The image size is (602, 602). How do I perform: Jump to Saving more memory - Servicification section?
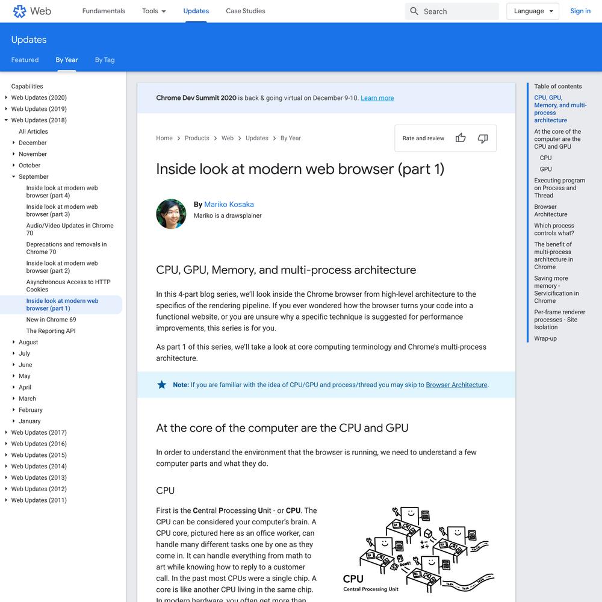click(556, 290)
